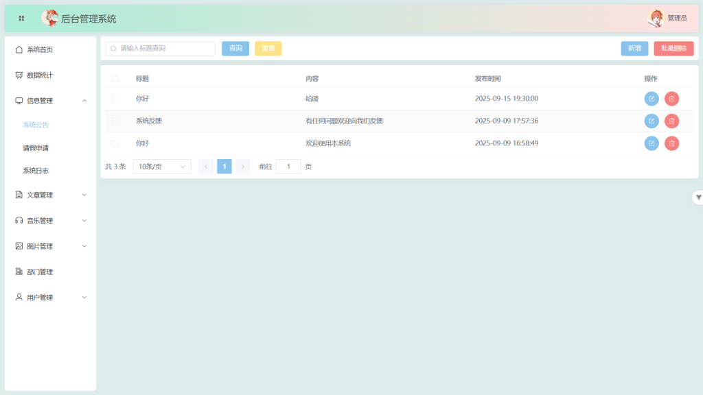
Task: Toggle the select-all checkbox in table header
Action: click(x=115, y=79)
